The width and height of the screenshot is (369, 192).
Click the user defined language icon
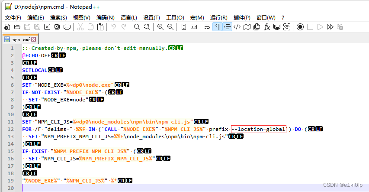[237, 27]
